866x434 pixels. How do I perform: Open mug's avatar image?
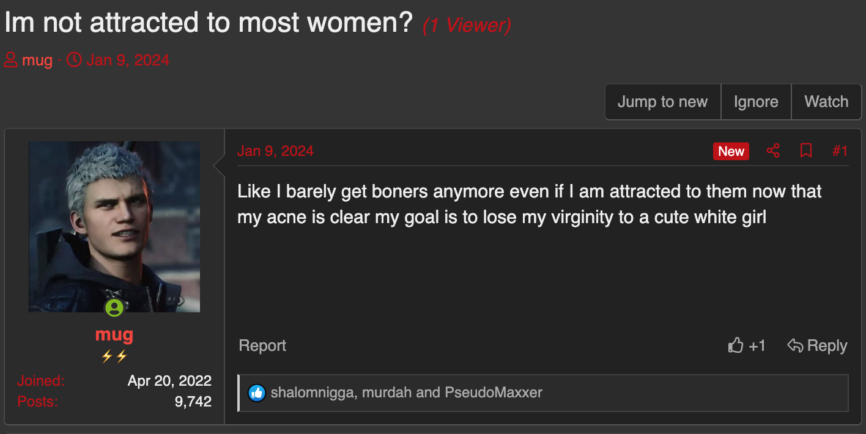[114, 227]
